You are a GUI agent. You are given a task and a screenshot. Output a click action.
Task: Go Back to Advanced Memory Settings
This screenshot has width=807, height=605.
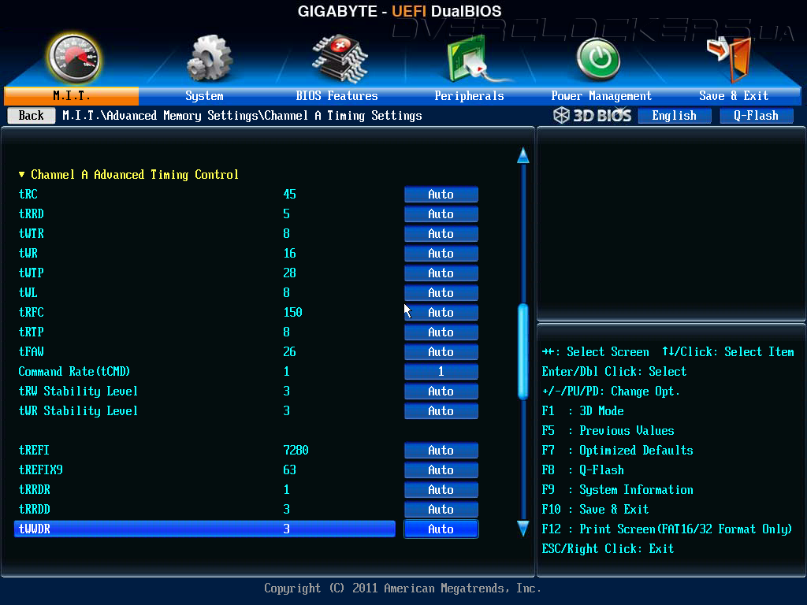(32, 115)
